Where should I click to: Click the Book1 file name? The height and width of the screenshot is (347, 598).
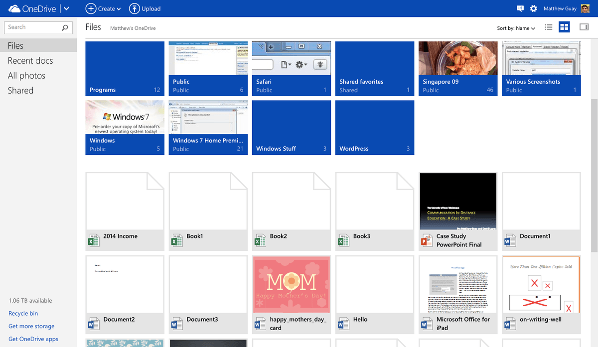click(195, 236)
